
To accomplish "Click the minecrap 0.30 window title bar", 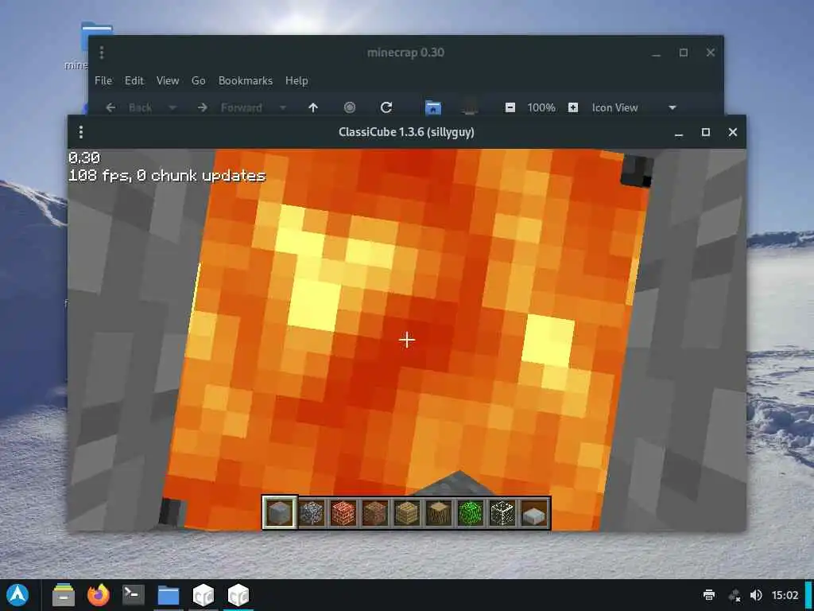I will (x=405, y=53).
